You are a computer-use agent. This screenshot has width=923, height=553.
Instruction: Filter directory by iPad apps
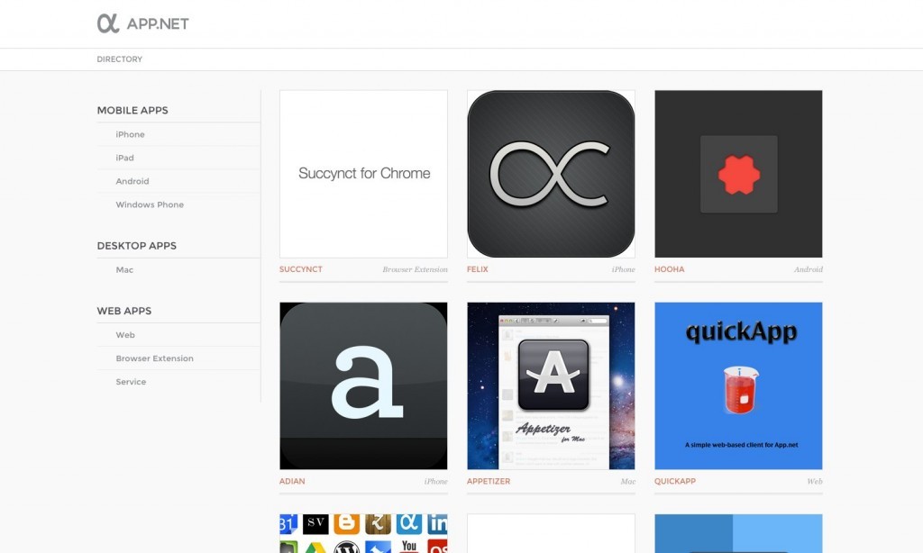pyautogui.click(x=124, y=159)
